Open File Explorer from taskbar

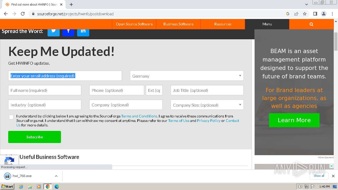[30, 187]
